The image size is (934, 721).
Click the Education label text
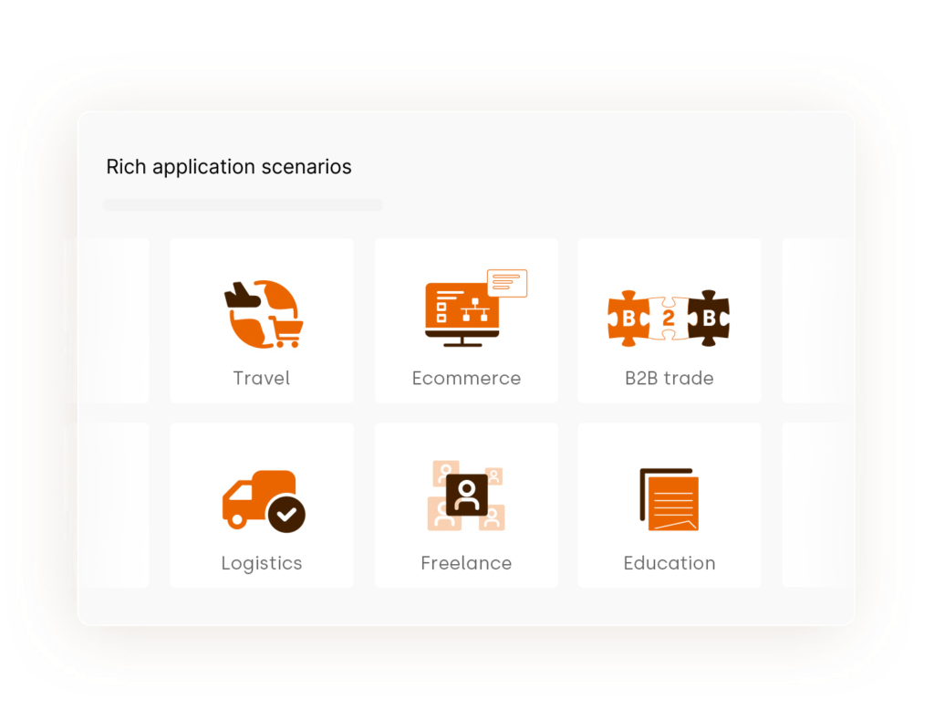(669, 563)
